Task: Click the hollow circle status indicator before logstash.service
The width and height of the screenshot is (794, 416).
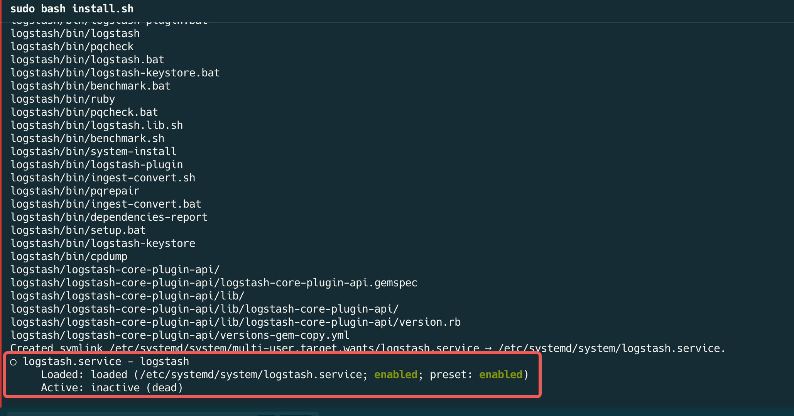Action: coord(14,362)
